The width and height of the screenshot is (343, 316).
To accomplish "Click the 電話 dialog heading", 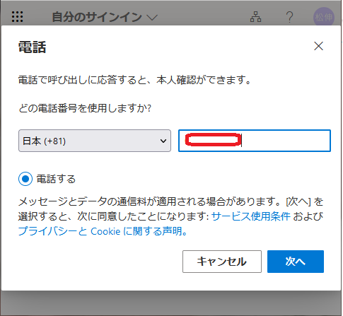I will [x=32, y=47].
